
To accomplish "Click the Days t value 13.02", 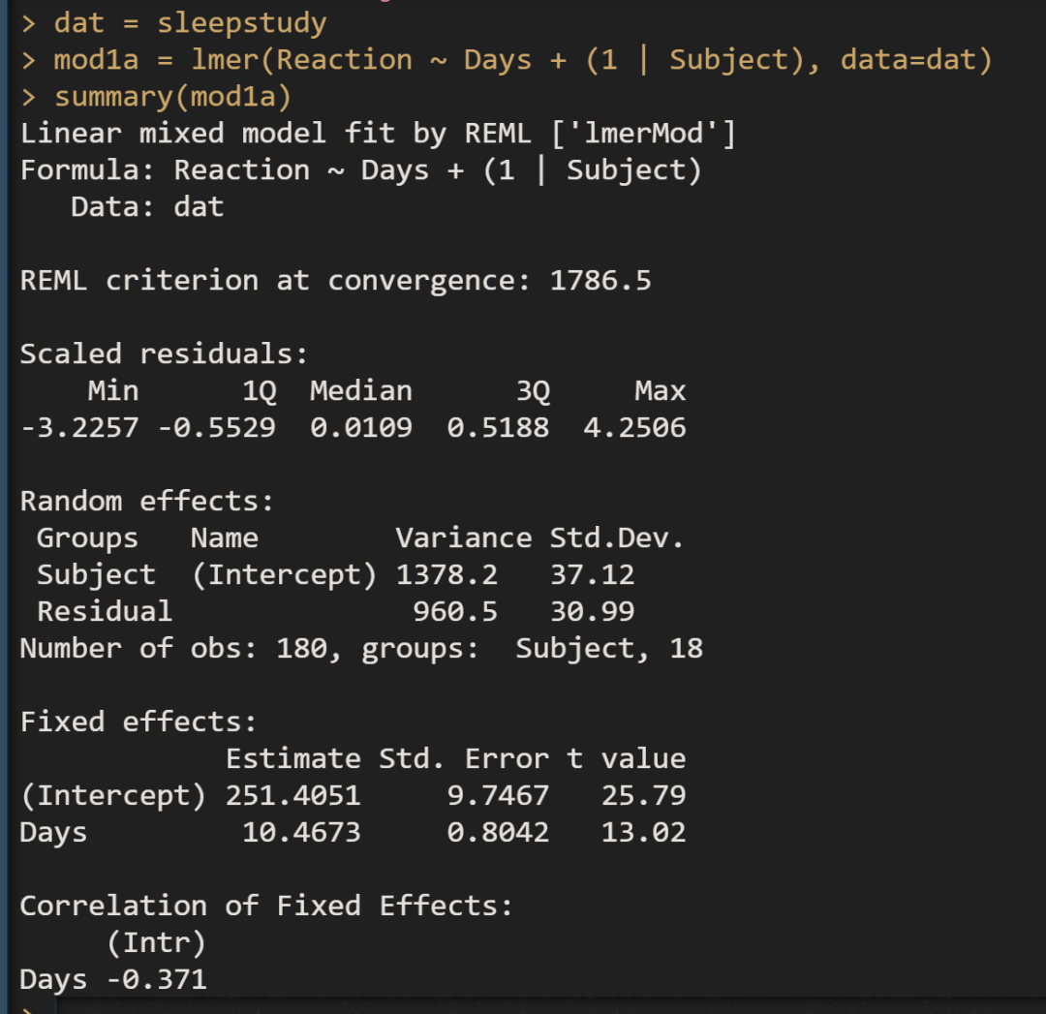I will tap(643, 832).
